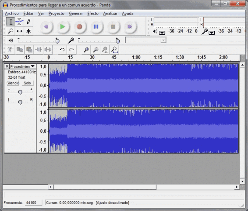The height and width of the screenshot is (211, 248).
Task: Click the Frecuencia 44100 field
Action: [x=33, y=203]
